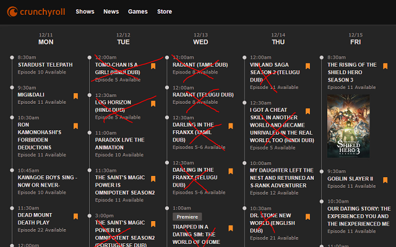396x247 pixels.
Task: Click the Crunchyroll logo
Action: [36, 12]
